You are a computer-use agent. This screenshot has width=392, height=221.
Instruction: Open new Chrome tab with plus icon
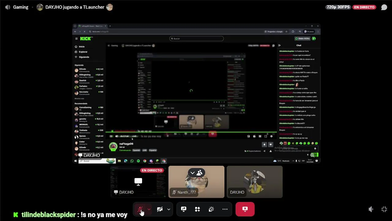pos(110,26)
